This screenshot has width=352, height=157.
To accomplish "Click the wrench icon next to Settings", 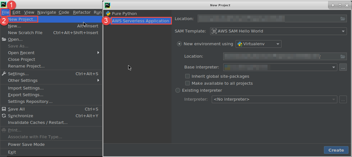I will tap(4, 74).
